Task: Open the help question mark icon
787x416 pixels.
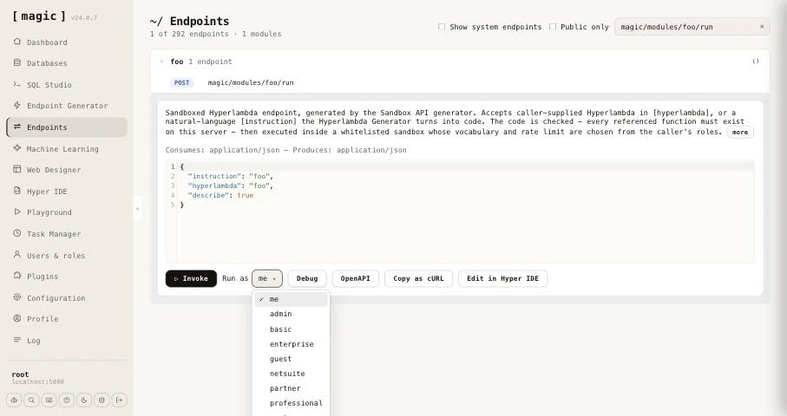Action: point(66,400)
